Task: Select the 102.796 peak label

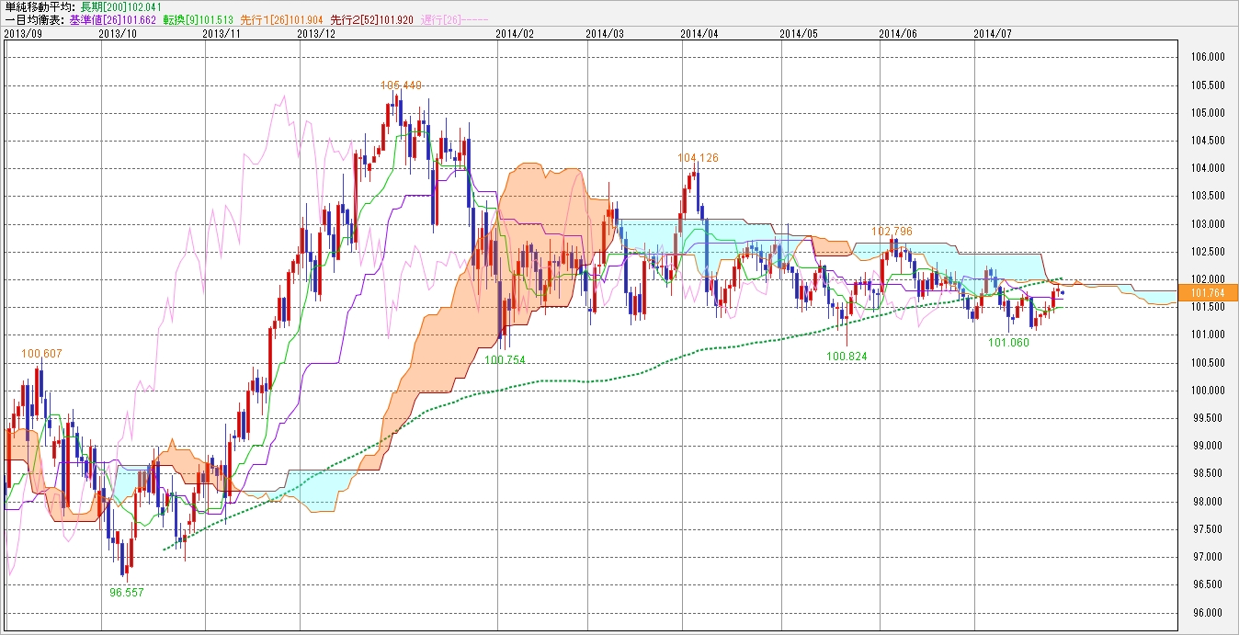Action: coord(892,232)
